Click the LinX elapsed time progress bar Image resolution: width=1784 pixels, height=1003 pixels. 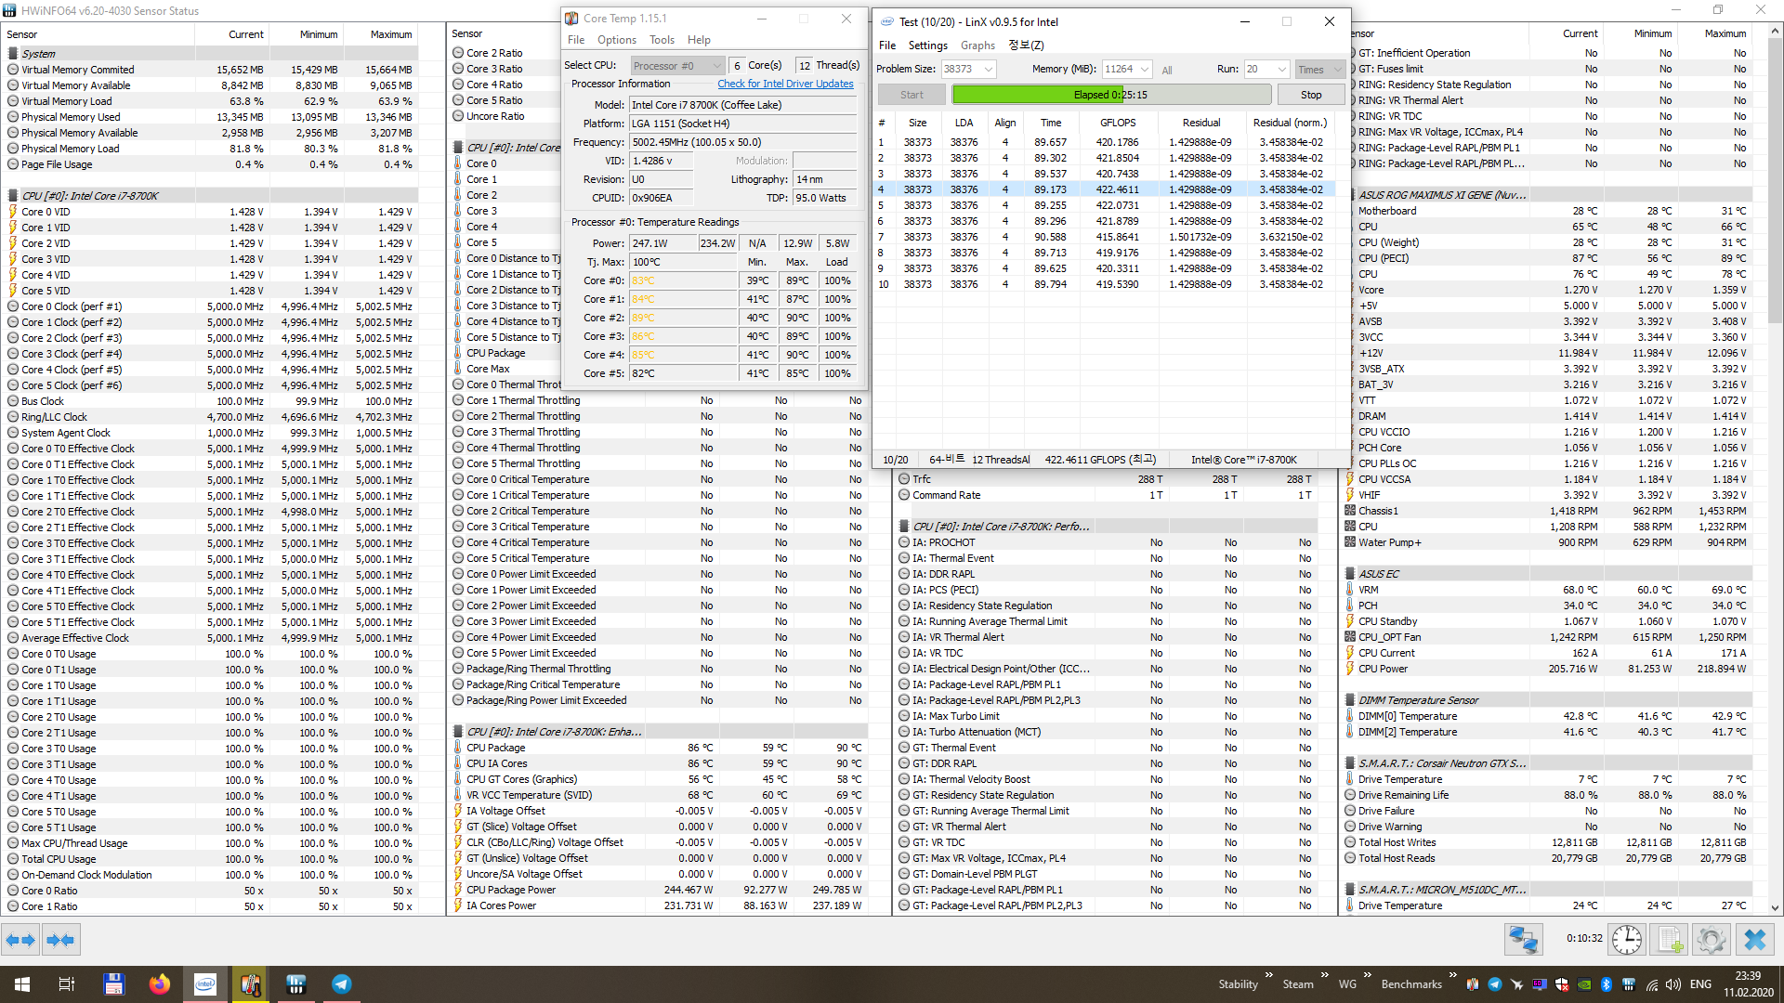[1110, 95]
